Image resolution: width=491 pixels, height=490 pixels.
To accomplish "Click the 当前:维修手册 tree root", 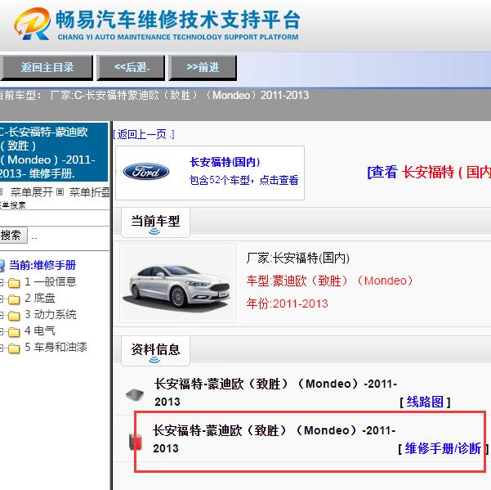I will (x=42, y=265).
